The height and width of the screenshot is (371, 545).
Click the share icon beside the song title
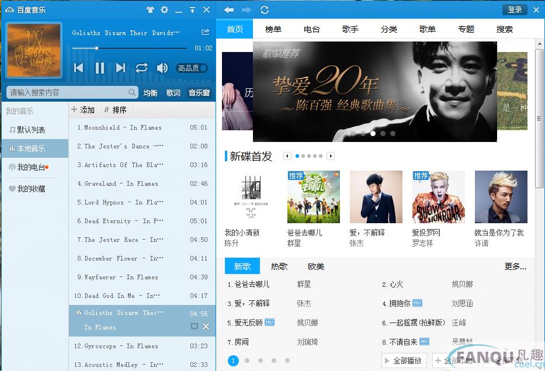[205, 32]
